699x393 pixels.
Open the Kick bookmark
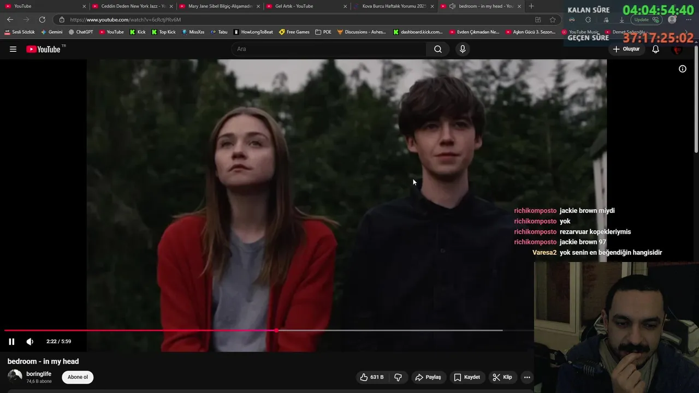pos(138,32)
